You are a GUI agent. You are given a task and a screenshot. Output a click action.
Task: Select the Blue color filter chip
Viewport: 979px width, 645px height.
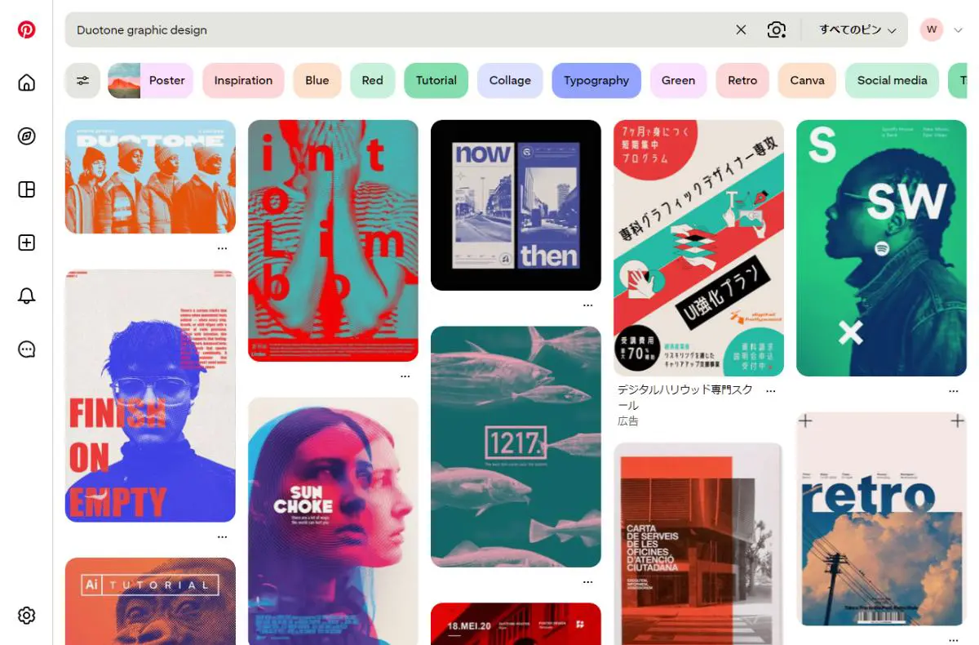pyautogui.click(x=317, y=80)
